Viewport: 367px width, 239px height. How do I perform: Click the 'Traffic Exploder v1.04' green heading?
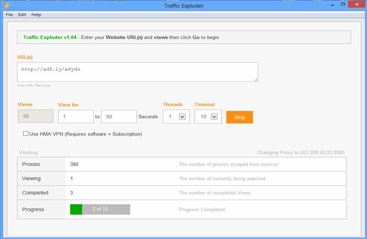tap(50, 37)
